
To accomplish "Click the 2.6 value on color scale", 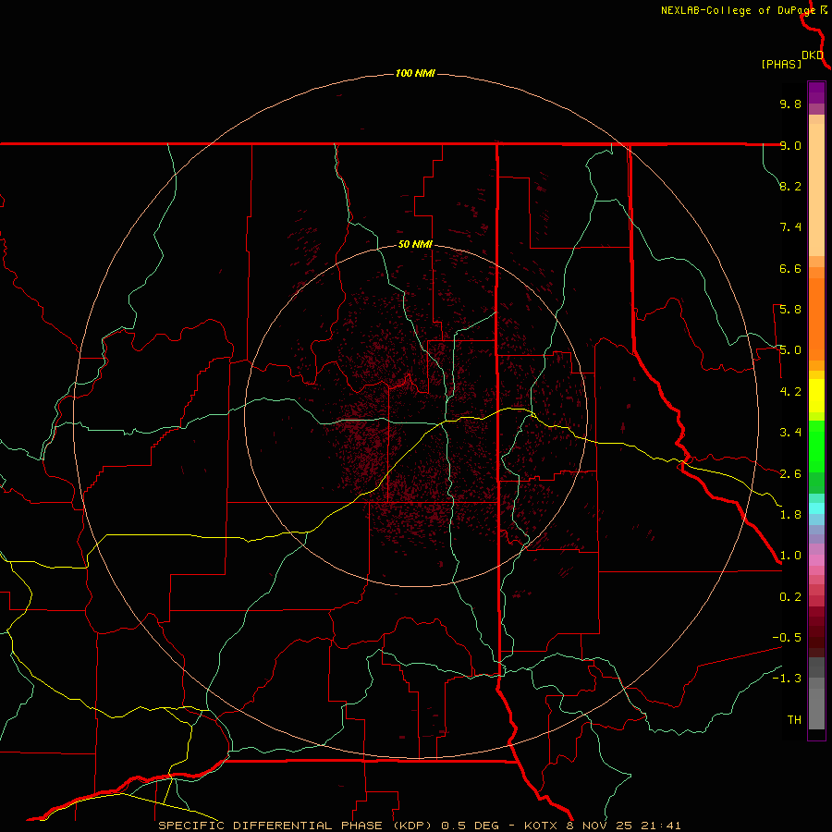I will pyautogui.click(x=790, y=474).
